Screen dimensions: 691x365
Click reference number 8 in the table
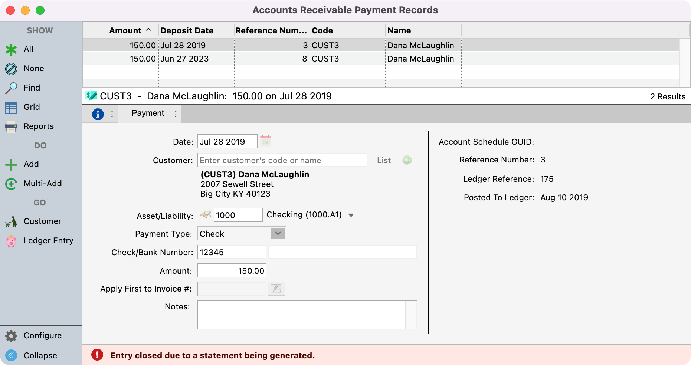[304, 59]
